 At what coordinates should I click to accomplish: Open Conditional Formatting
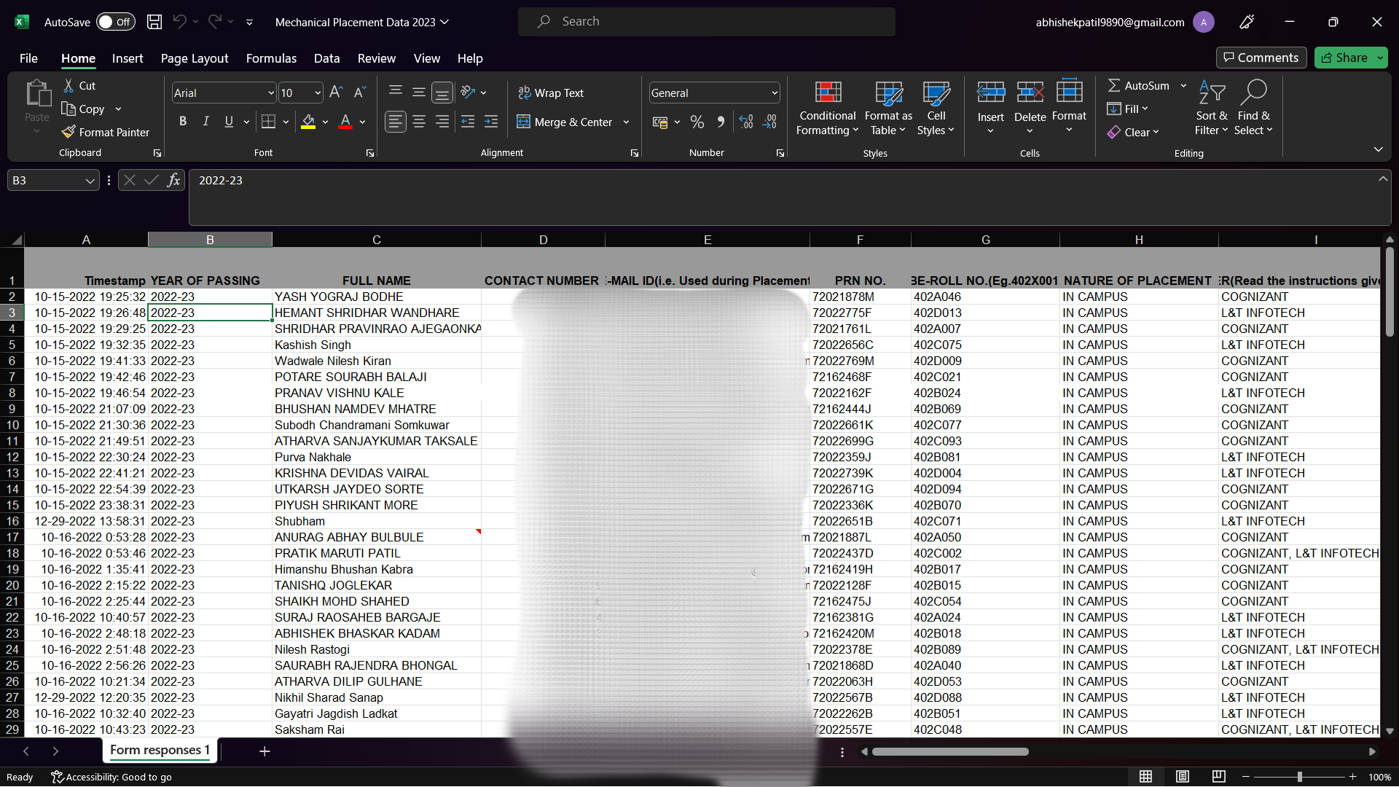(827, 108)
